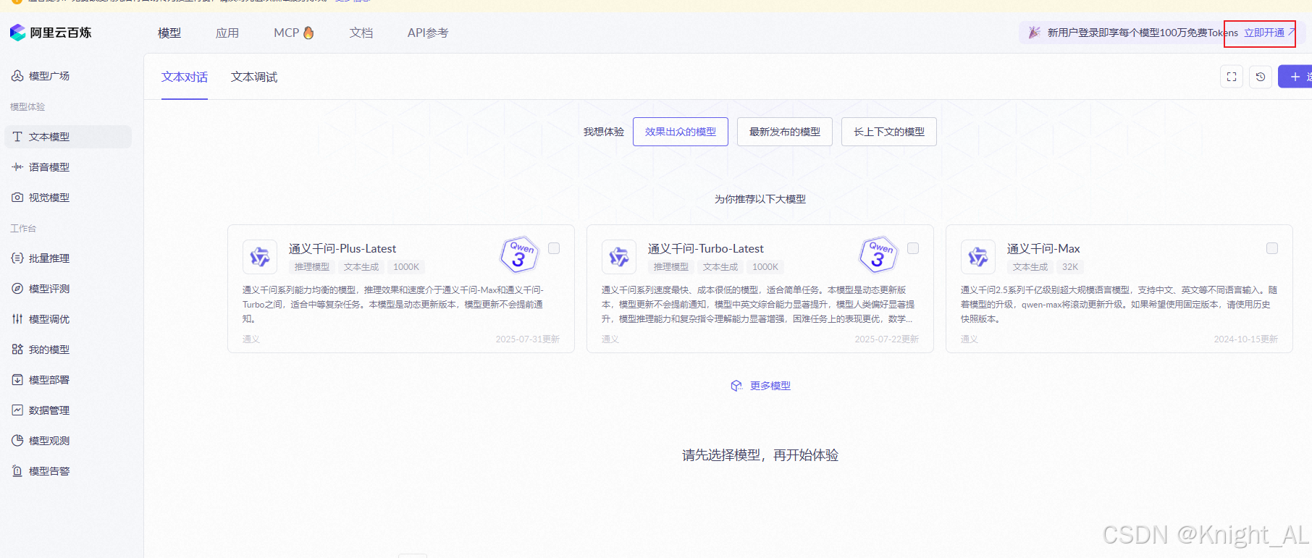Open 通义千问-Plus-Latest model title
The width and height of the screenshot is (1312, 558).
[342, 248]
